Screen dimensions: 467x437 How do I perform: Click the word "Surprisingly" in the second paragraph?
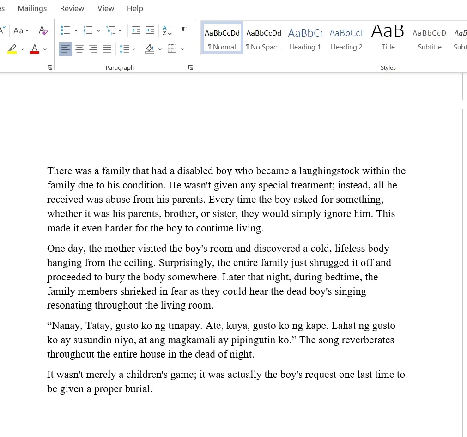(186, 263)
